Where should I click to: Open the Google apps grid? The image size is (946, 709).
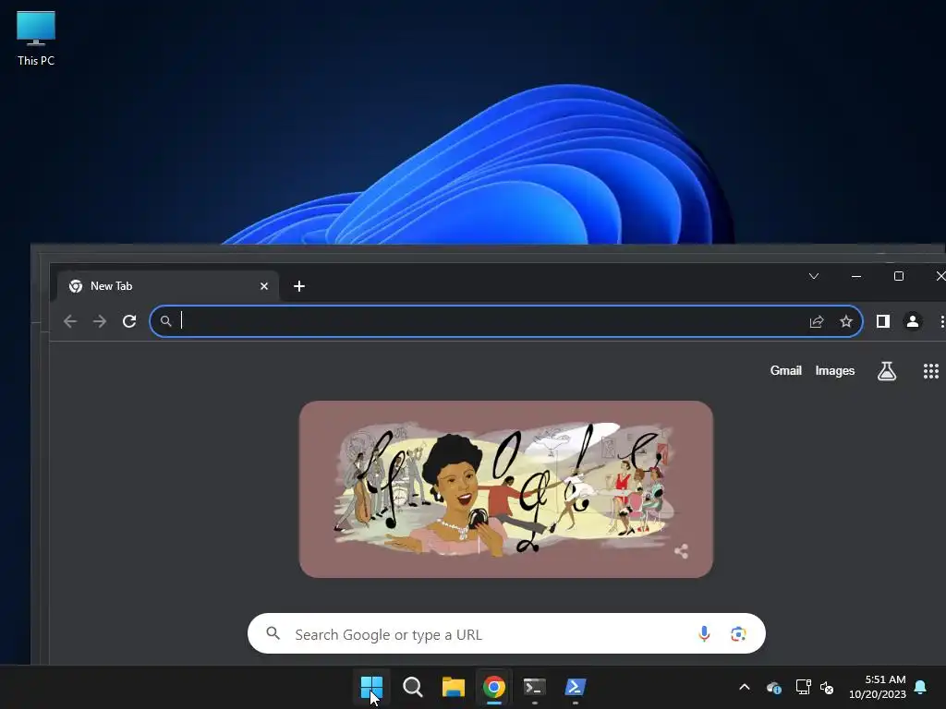click(931, 371)
